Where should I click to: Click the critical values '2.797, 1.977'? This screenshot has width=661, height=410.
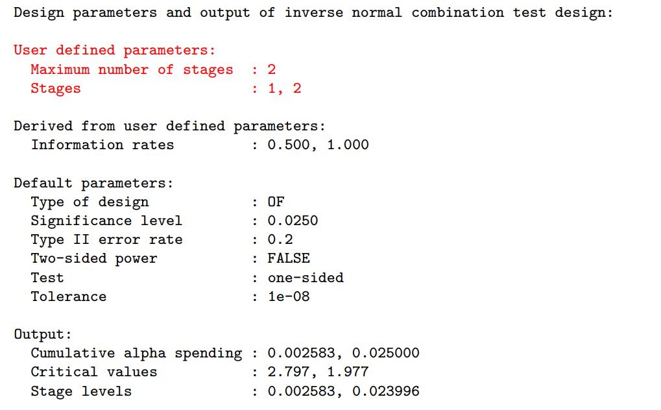(318, 372)
